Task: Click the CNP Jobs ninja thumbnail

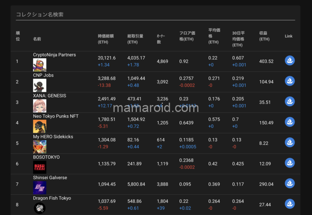Action: pos(40,85)
